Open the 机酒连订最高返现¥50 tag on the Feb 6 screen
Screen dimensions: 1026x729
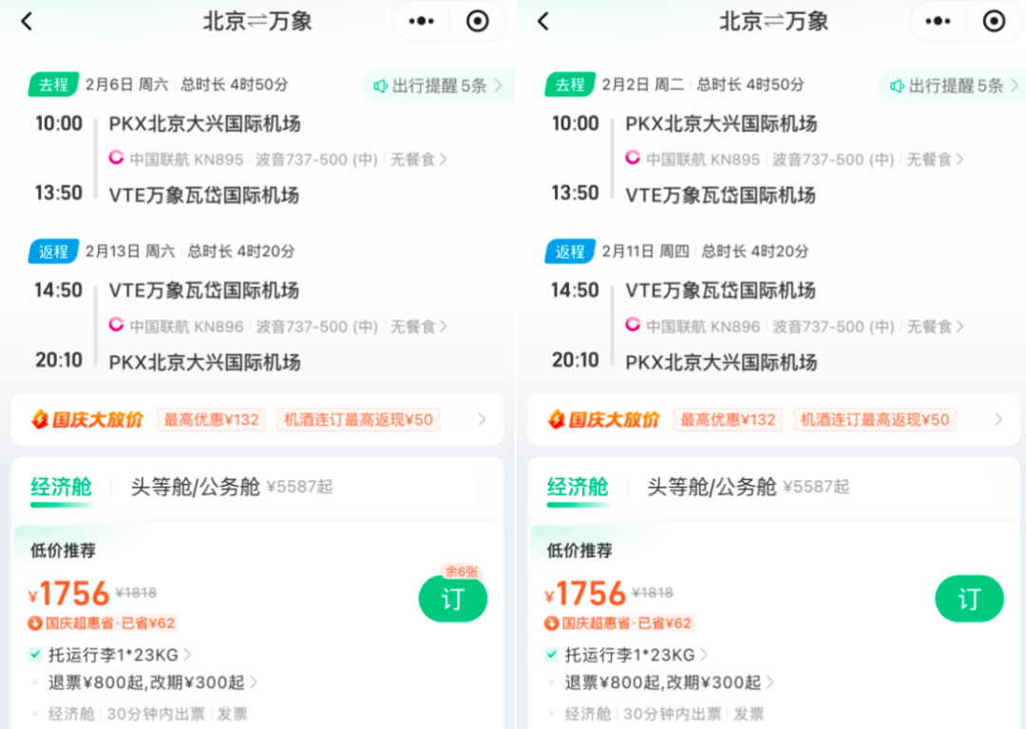(358, 419)
